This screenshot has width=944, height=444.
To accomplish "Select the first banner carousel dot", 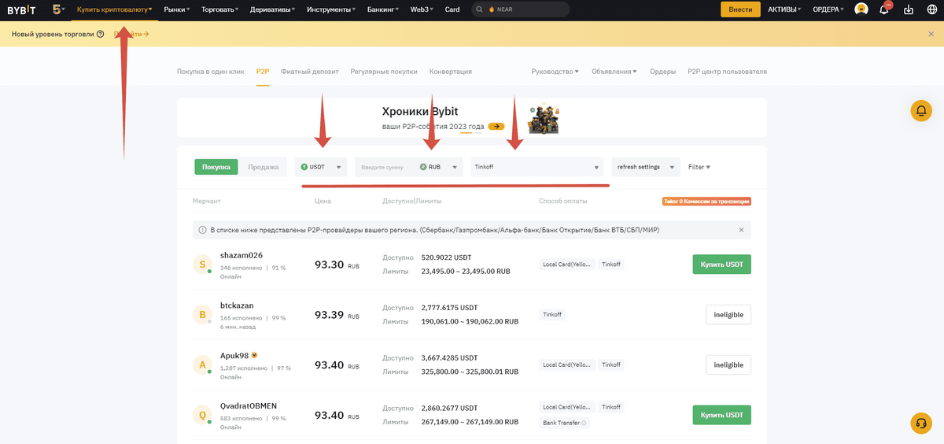I will [x=466, y=133].
